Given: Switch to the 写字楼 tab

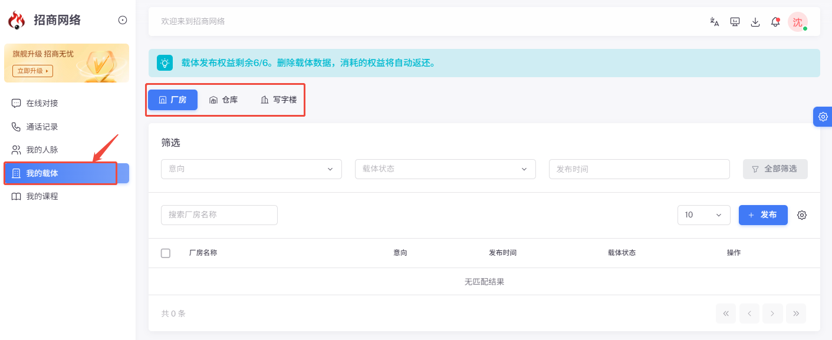Looking at the screenshot, I should [x=278, y=100].
